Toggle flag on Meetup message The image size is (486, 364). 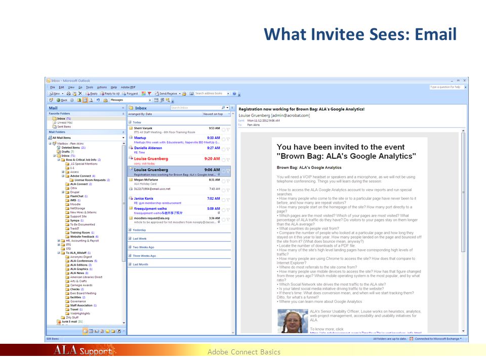pos(228,140)
